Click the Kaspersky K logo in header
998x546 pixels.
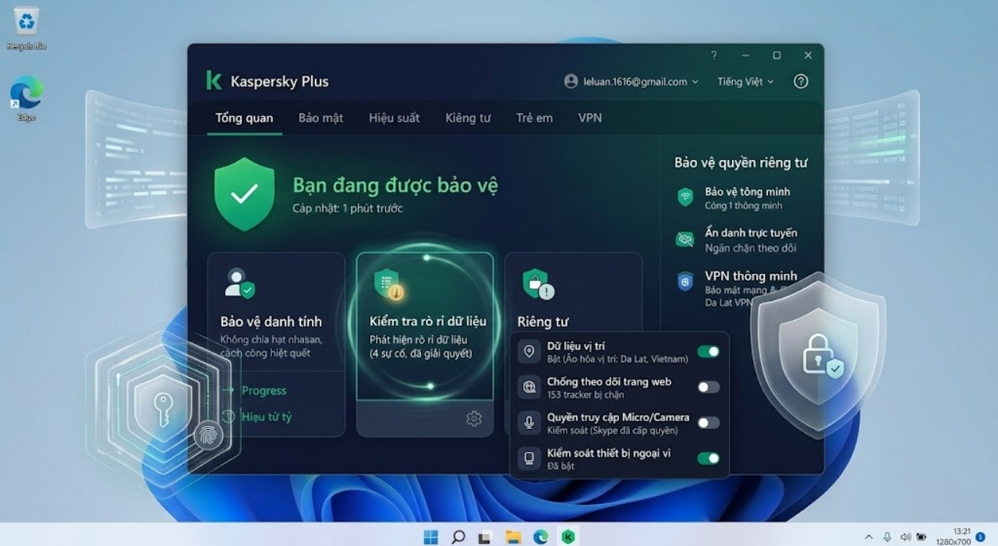click(214, 81)
